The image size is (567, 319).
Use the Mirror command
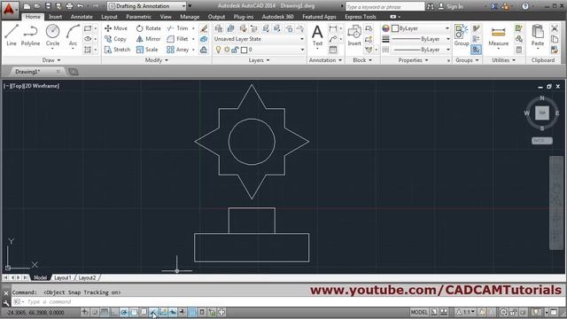[149, 39]
